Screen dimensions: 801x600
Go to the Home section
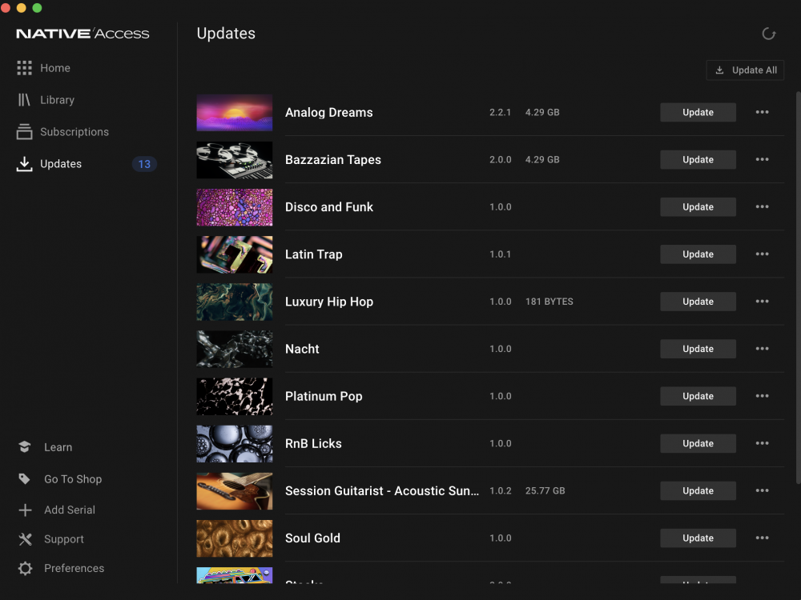click(55, 68)
